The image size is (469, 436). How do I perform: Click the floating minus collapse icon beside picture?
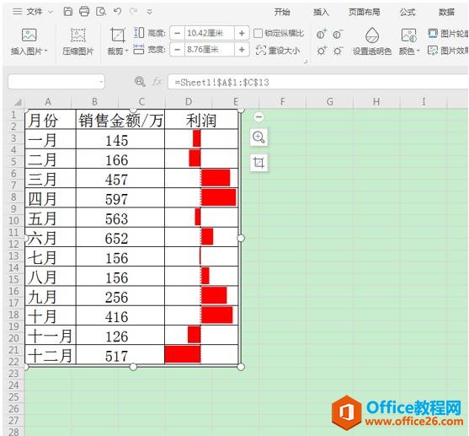tap(258, 116)
